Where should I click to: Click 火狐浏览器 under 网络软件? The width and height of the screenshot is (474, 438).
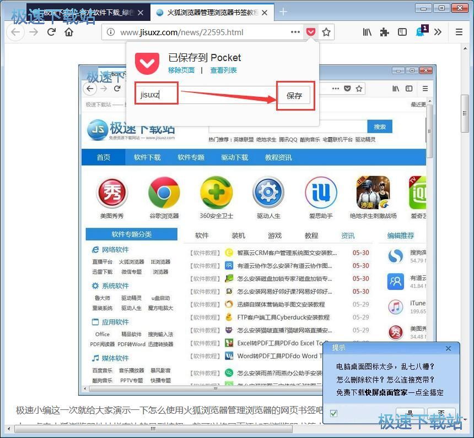click(131, 262)
